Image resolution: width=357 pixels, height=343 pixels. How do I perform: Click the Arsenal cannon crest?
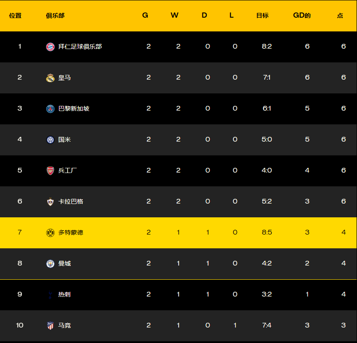point(50,171)
